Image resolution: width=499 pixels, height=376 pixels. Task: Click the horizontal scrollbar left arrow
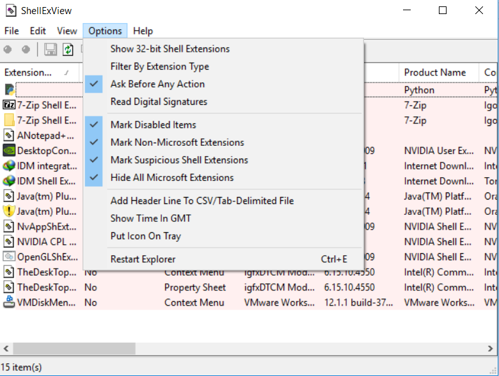[x=6, y=349]
